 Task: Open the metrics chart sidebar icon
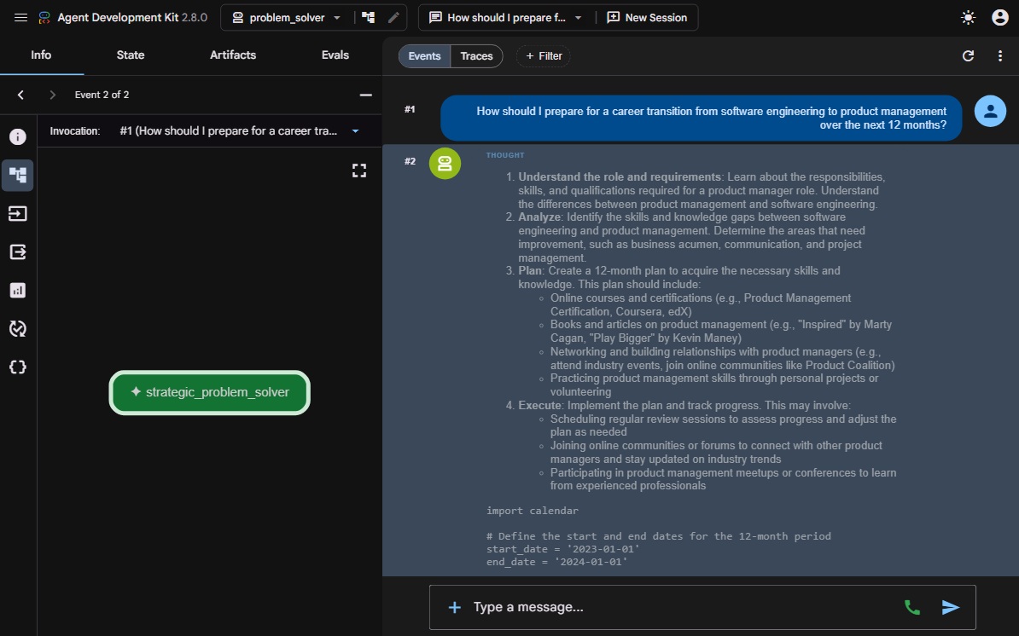click(18, 290)
